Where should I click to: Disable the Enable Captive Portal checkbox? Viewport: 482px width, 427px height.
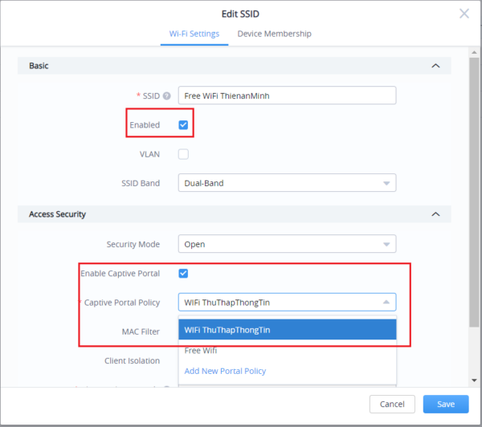pos(183,274)
